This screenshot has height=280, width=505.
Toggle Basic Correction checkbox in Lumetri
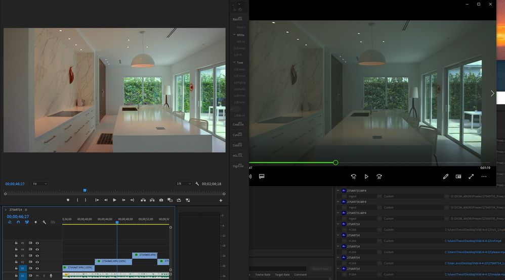click(x=240, y=19)
